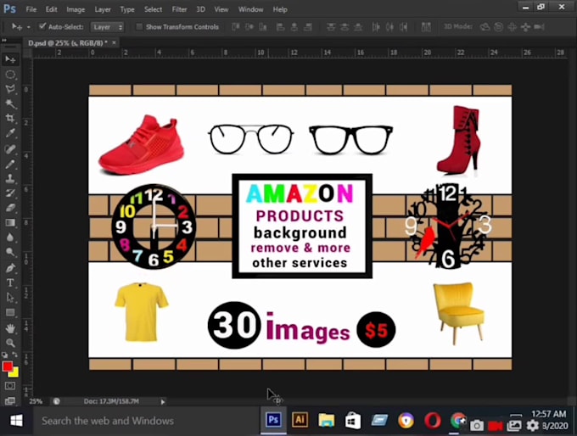Expand the status bar document info arrow
Image resolution: width=577 pixels, height=436 pixels.
(163, 401)
